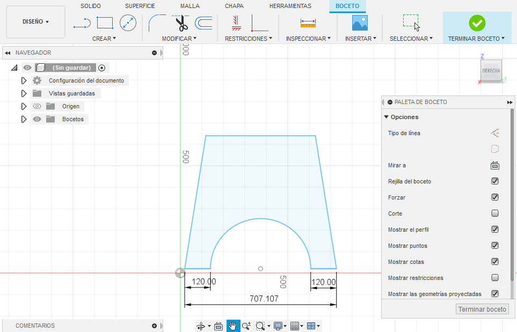
Task: Click the sketch palette scrollbar
Action: point(512,195)
